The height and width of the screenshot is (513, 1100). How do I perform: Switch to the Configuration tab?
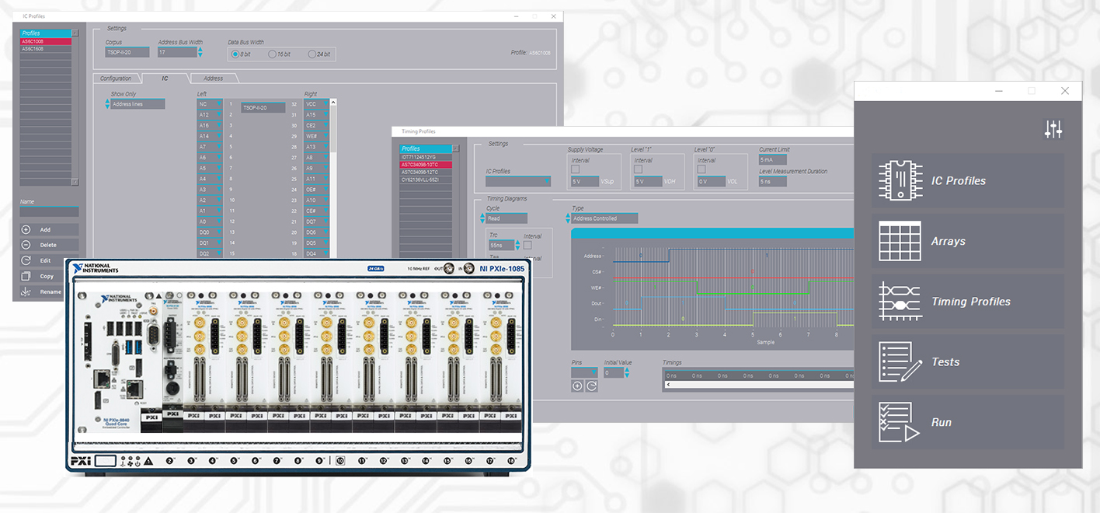click(x=117, y=78)
